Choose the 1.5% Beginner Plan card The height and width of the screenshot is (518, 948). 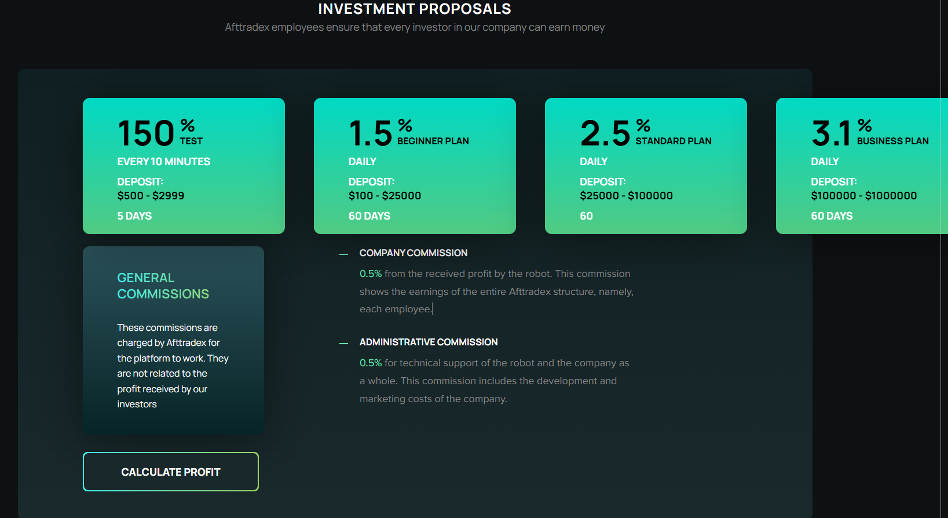point(415,166)
